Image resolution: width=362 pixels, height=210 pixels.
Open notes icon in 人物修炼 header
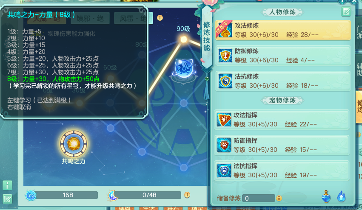tap(346, 11)
